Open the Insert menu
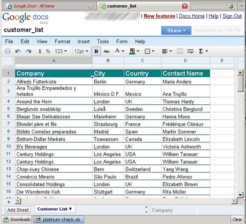 (83, 42)
